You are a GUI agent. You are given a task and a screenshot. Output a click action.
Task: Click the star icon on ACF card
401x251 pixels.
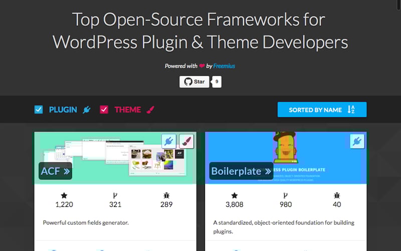coord(64,196)
